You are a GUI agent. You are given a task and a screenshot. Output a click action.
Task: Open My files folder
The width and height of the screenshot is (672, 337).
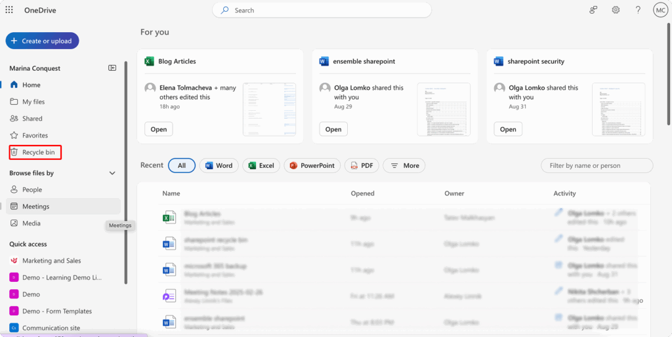click(x=64, y=102)
